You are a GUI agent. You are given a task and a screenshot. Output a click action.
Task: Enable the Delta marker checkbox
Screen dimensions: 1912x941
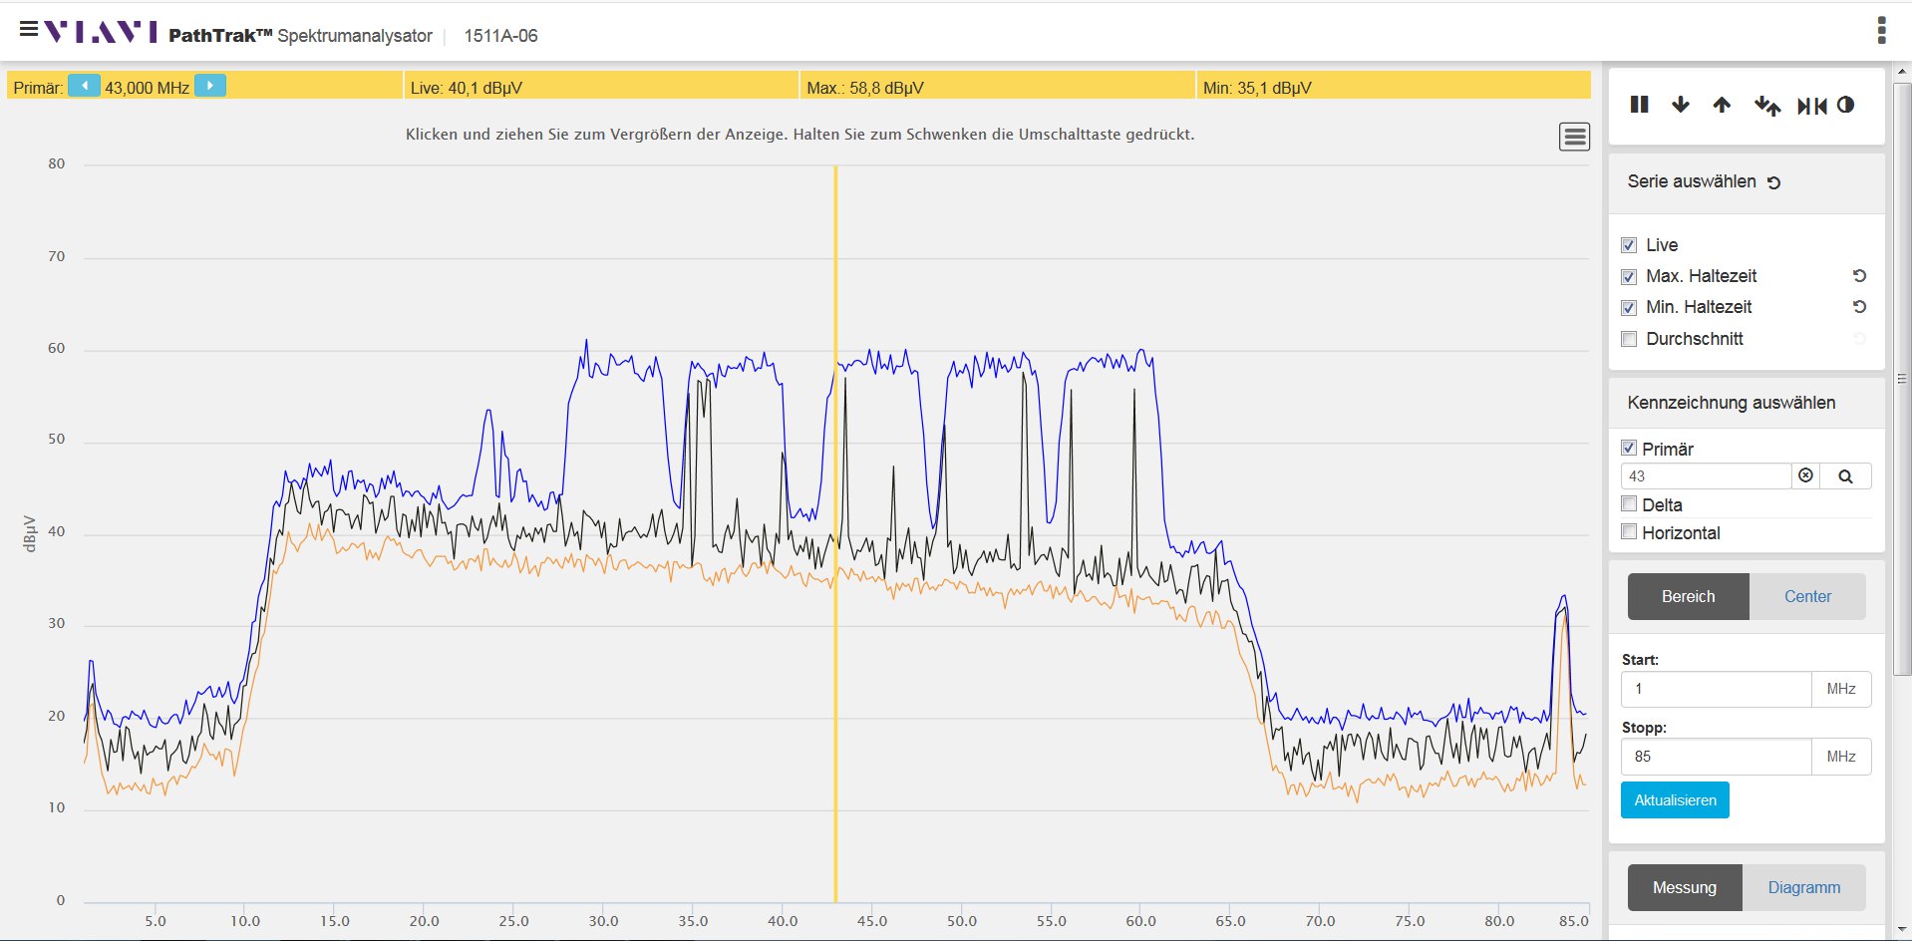[1629, 504]
